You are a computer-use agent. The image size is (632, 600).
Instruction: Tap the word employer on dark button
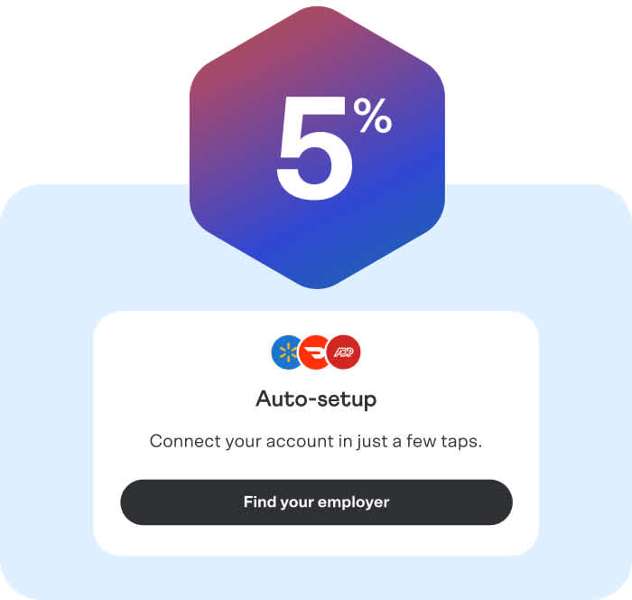tap(354, 503)
